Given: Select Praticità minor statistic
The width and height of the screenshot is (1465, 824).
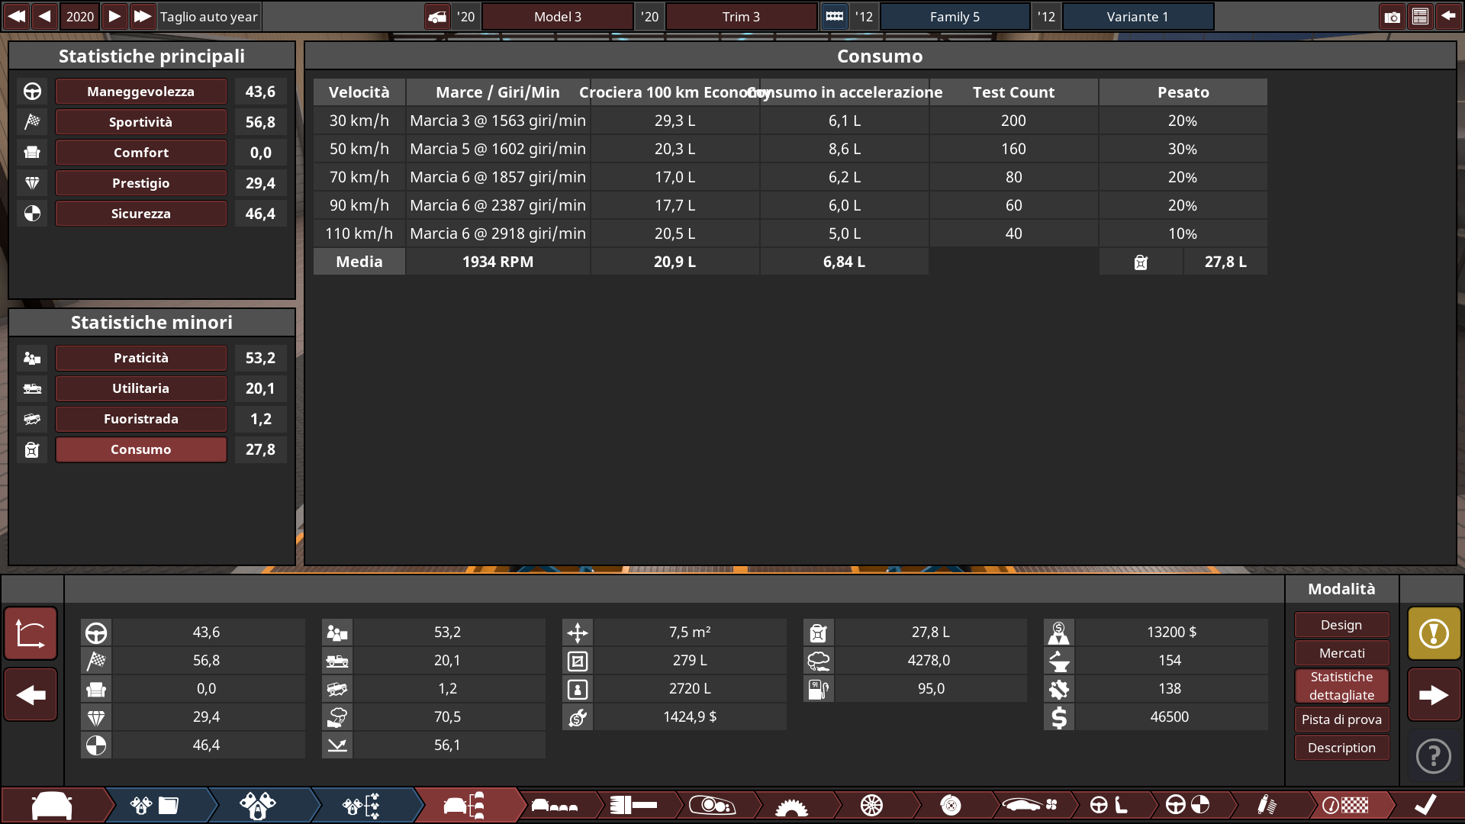Looking at the screenshot, I should pos(140,358).
